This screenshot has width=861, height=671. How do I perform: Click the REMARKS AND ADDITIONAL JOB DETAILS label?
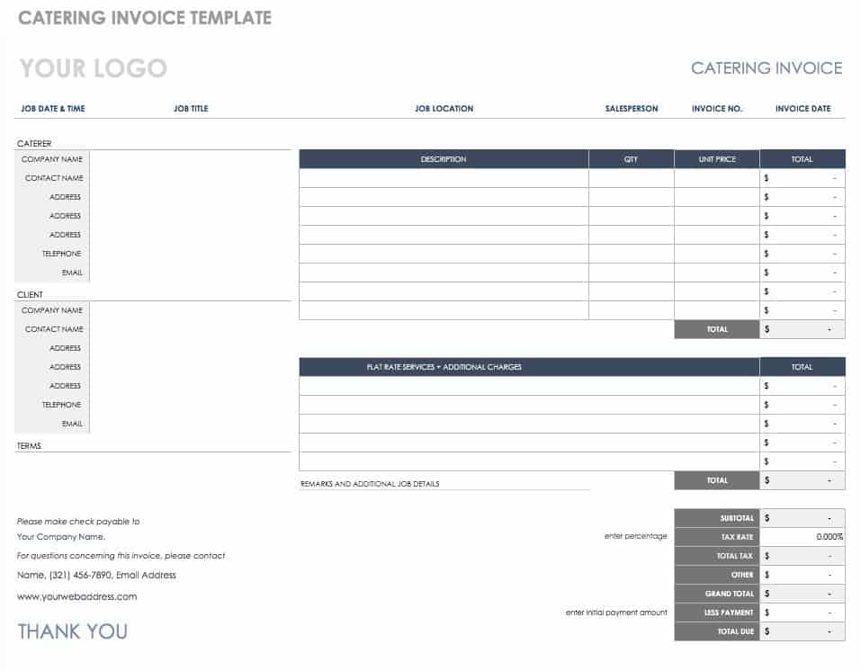click(x=370, y=484)
